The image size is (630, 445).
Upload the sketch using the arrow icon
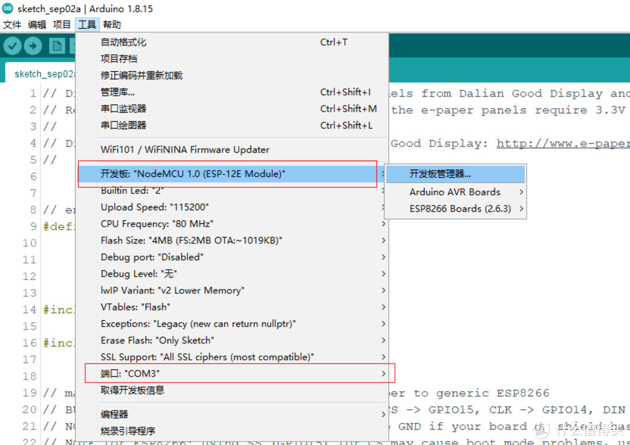click(x=33, y=45)
